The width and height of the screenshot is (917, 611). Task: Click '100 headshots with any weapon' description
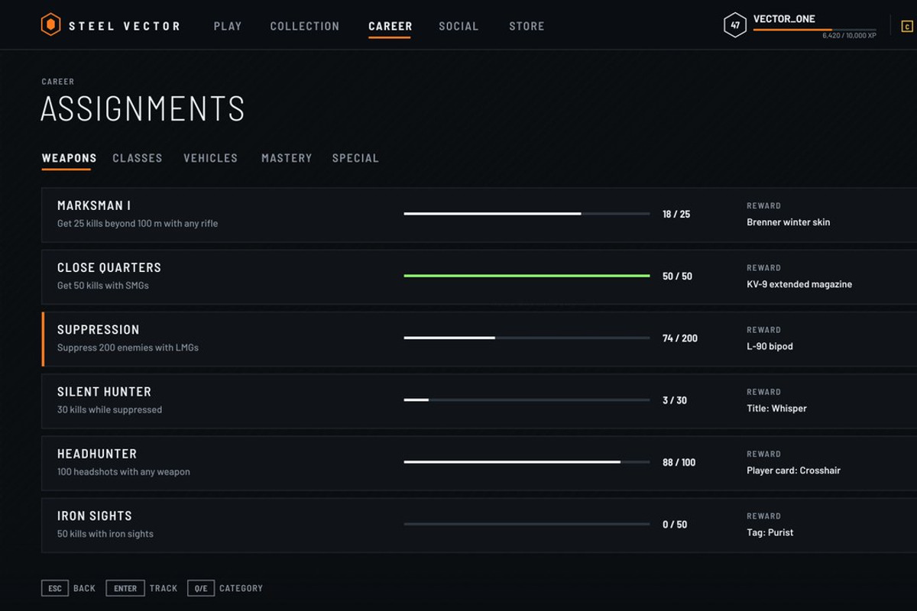124,472
